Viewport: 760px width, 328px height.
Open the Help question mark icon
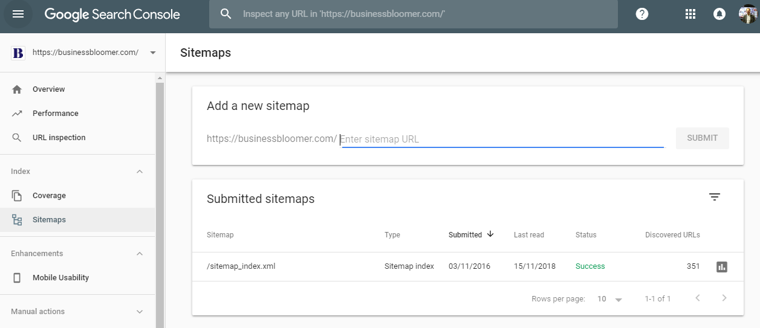click(x=642, y=14)
